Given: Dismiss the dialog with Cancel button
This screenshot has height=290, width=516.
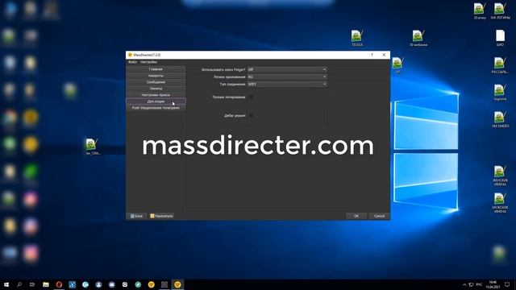Looking at the screenshot, I should click(x=379, y=216).
